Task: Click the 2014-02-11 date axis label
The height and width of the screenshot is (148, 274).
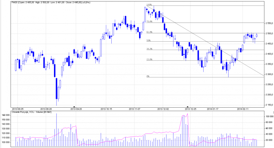Action: [242, 109]
